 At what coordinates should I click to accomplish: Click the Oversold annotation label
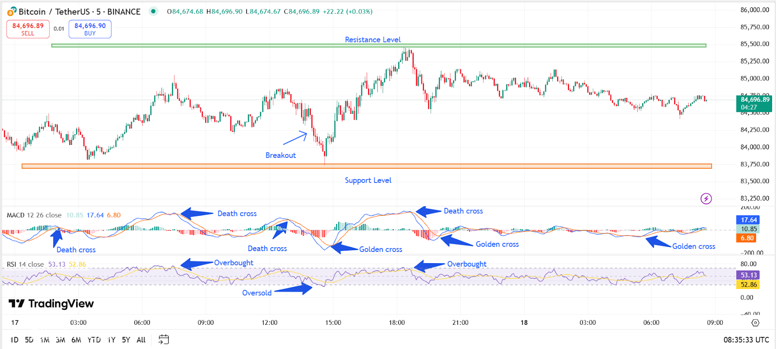(x=257, y=293)
